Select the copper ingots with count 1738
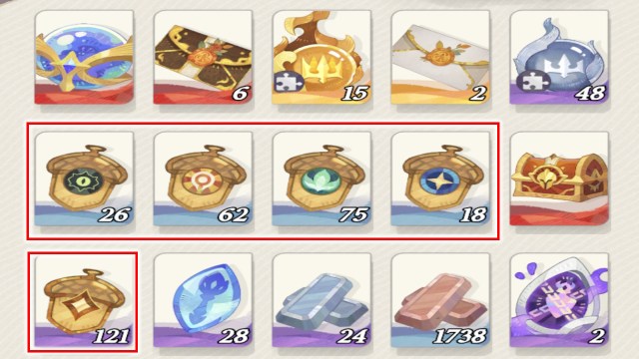 (440, 301)
